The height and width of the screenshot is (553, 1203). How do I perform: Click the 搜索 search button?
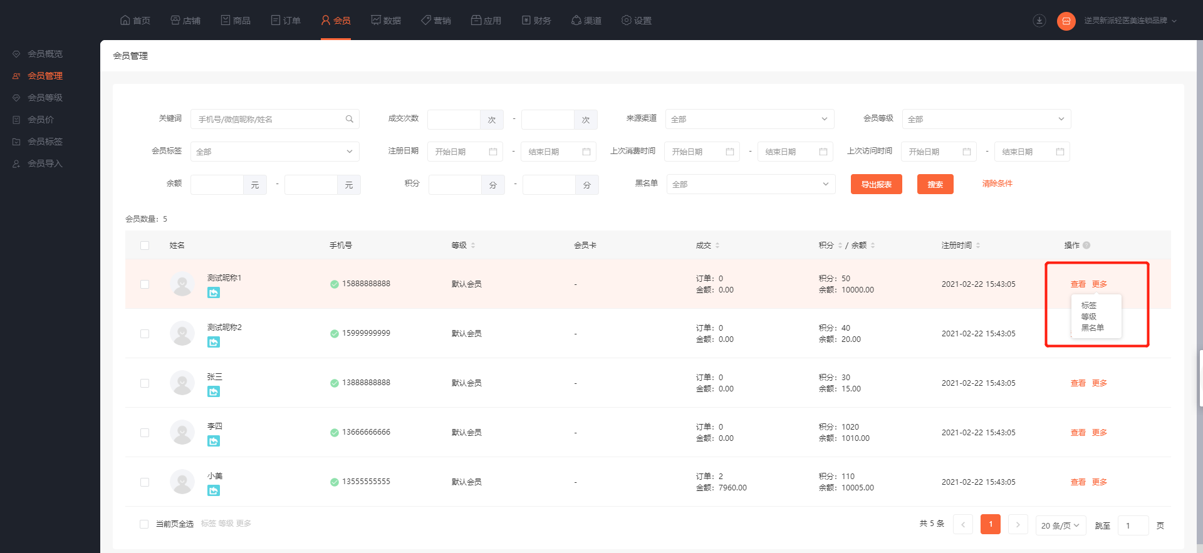tap(935, 184)
